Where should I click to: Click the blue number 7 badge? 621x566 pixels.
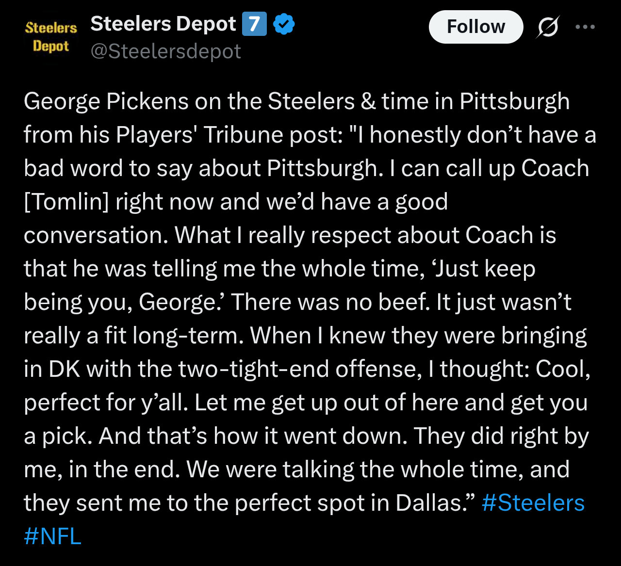[x=254, y=24]
